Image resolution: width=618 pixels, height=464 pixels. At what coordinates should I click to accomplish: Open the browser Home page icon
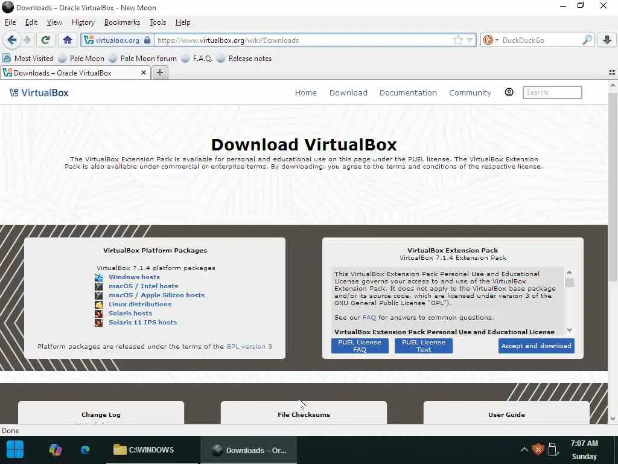pyautogui.click(x=68, y=40)
